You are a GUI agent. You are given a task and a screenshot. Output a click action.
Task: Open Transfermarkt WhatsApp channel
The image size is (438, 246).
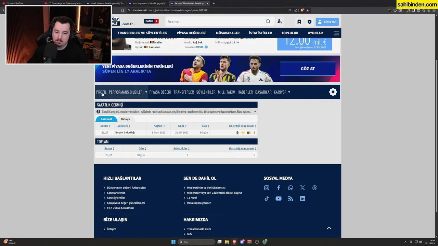tap(291, 188)
